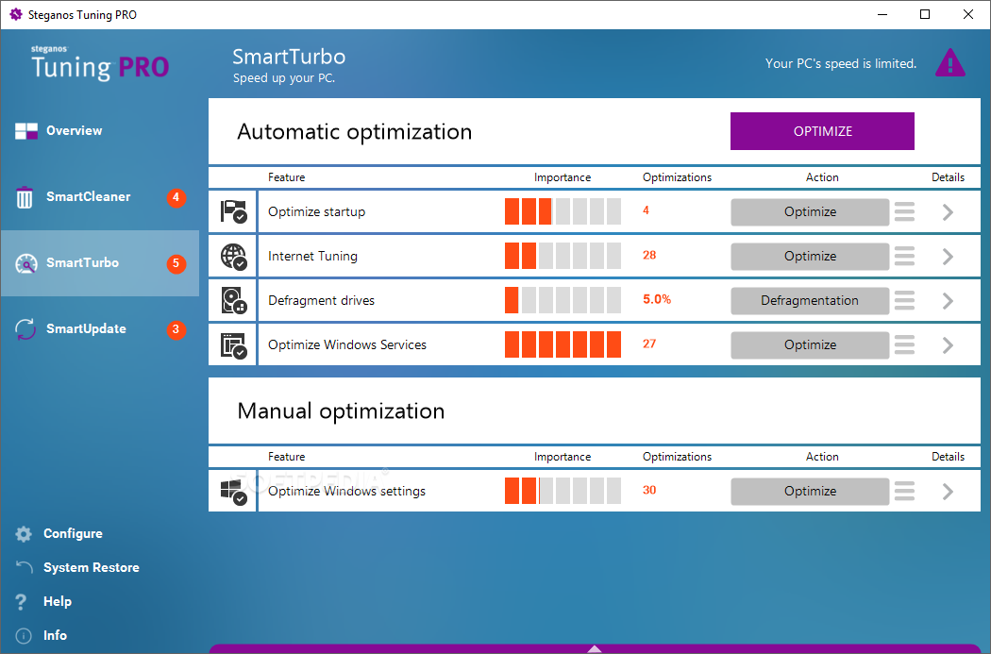The image size is (991, 654).
Task: Click the purple warning triangle icon
Action: tap(949, 63)
